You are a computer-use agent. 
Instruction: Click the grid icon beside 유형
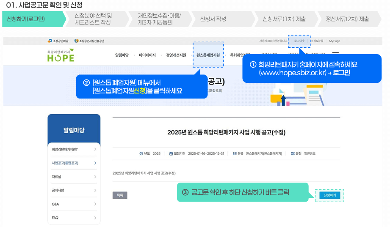click(x=293, y=153)
